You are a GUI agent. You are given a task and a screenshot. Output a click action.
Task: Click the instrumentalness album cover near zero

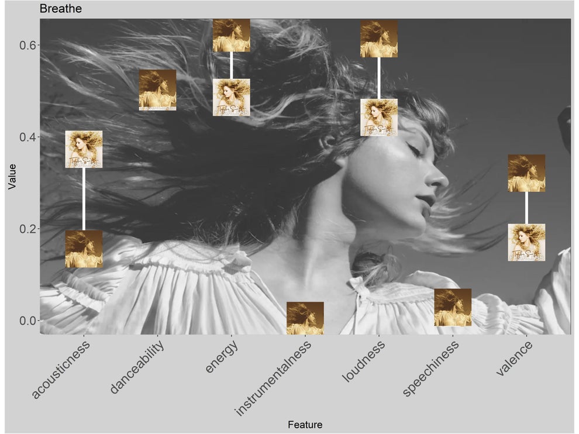click(304, 317)
